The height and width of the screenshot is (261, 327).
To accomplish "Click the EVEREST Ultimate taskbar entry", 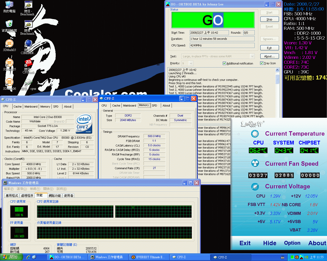I will pos(149,257).
